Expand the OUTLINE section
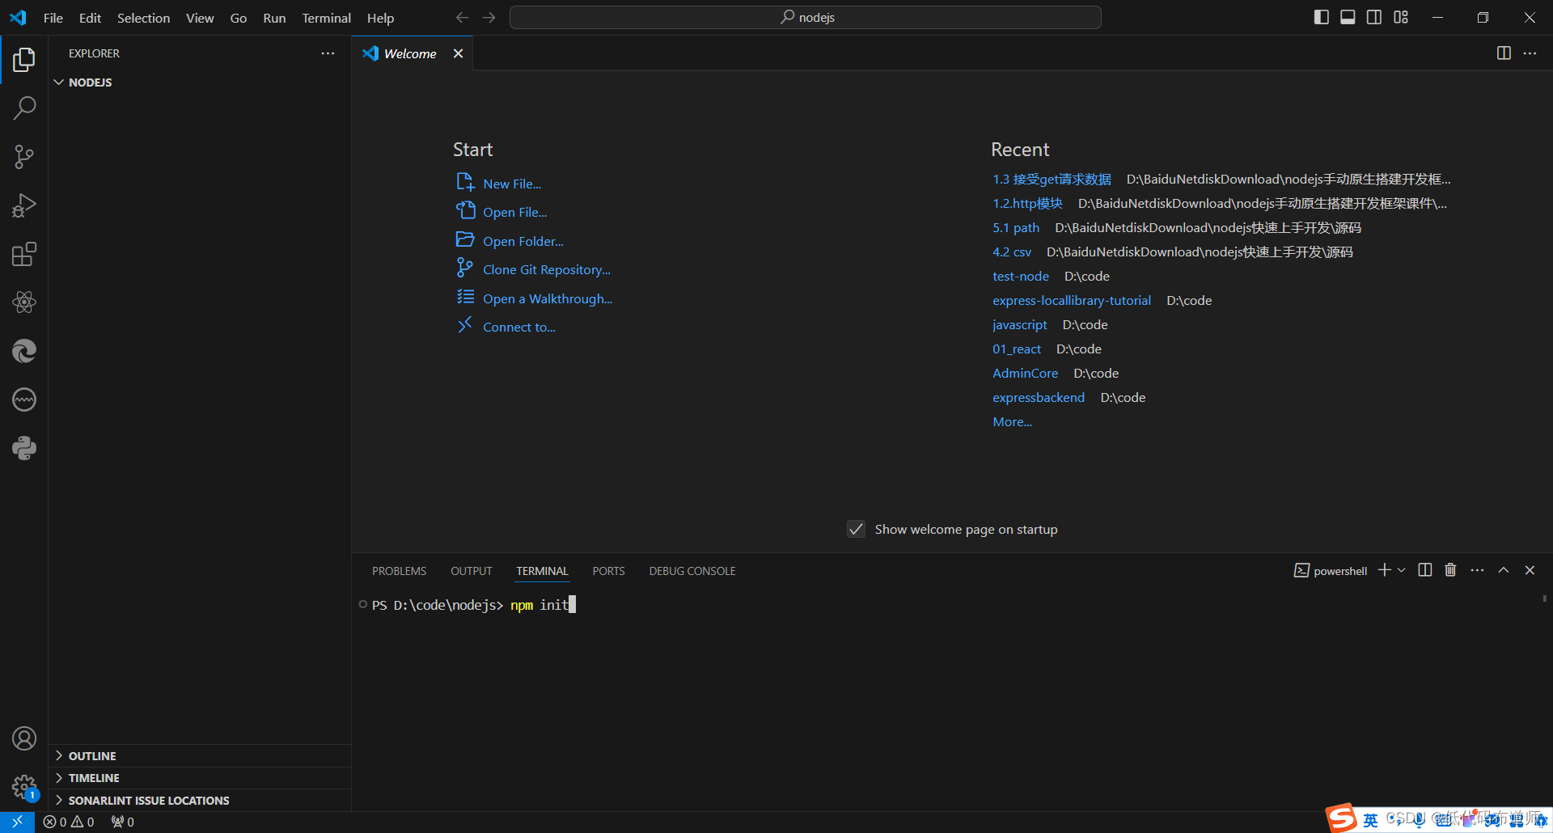This screenshot has width=1553, height=833. point(200,755)
